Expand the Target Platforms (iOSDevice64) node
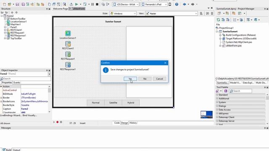This screenshot has width=269, height=151. pos(220,39)
